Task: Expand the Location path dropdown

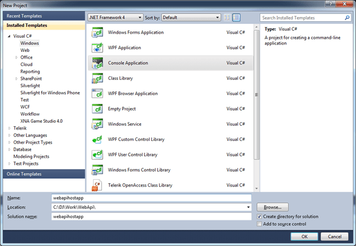Action: [248, 207]
